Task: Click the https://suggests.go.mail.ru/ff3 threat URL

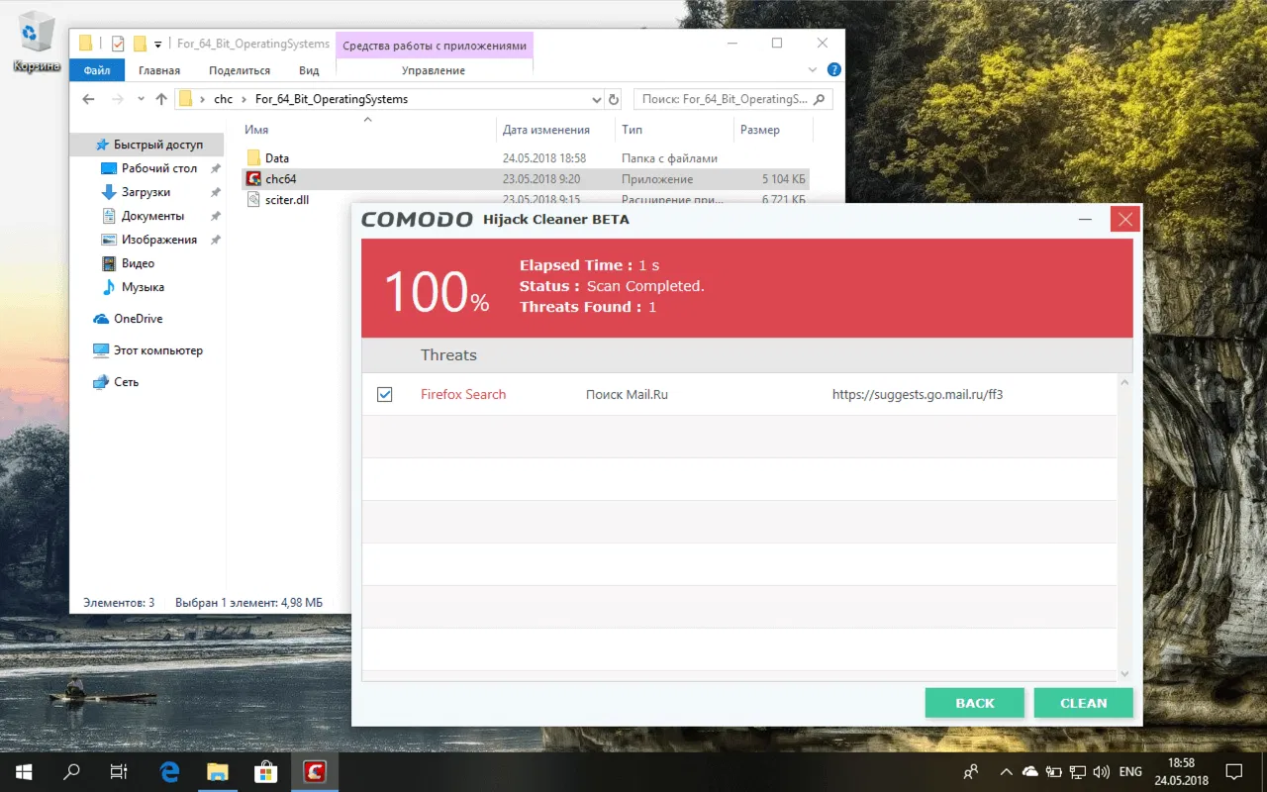Action: pyautogui.click(x=918, y=394)
